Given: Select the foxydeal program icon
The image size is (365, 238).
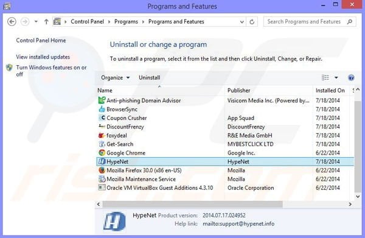Looking at the screenshot, I should coord(102,135).
